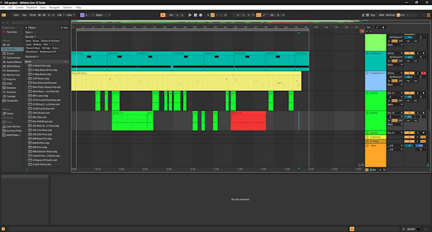
Task: Click the arrangement overview bar above timeline
Action: pos(250,21)
